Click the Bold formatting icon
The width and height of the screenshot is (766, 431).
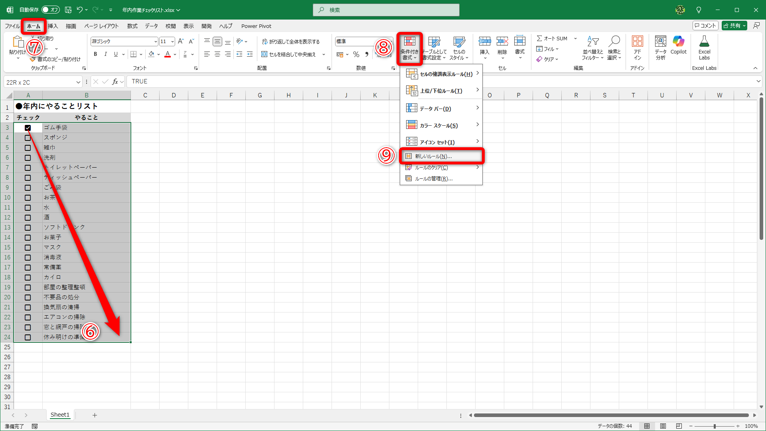pyautogui.click(x=95, y=54)
